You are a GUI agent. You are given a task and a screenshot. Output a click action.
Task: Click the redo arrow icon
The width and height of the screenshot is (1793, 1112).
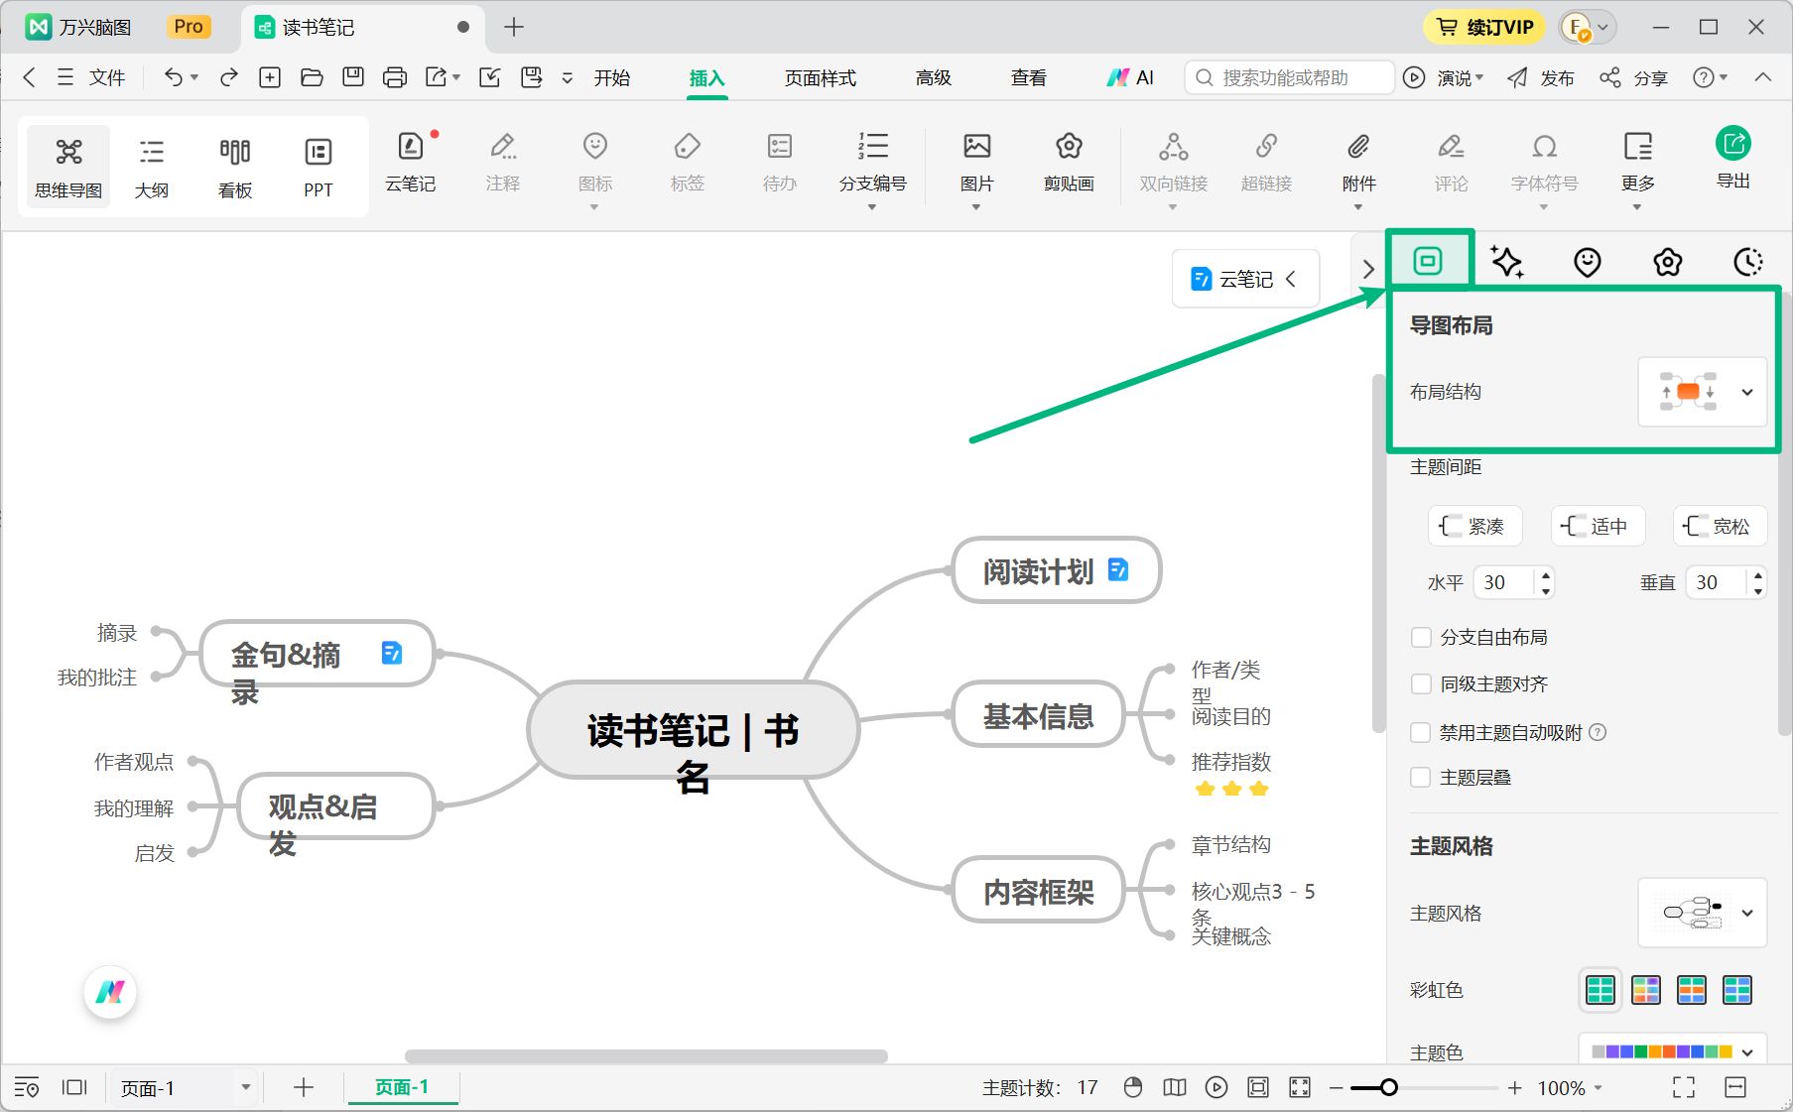229,77
